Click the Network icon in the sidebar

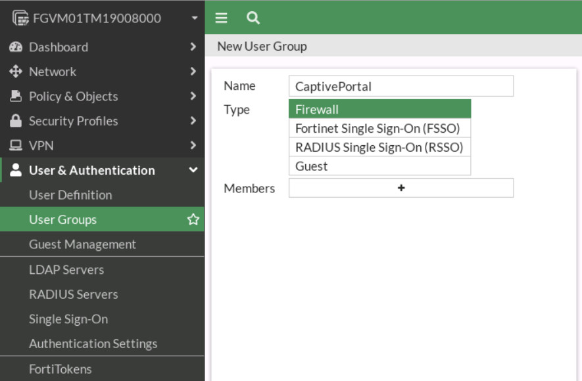pyautogui.click(x=15, y=71)
